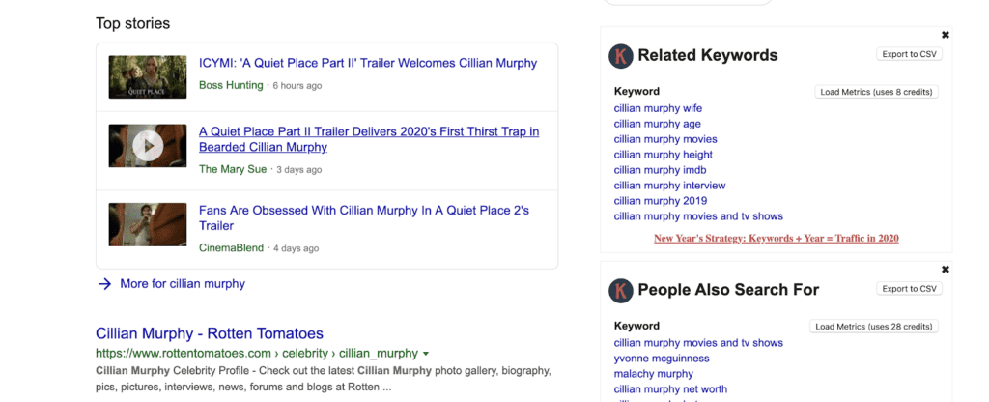The image size is (989, 402).
Task: Open the Boss Hunting Quiet Place thumbnail
Action: click(x=148, y=76)
